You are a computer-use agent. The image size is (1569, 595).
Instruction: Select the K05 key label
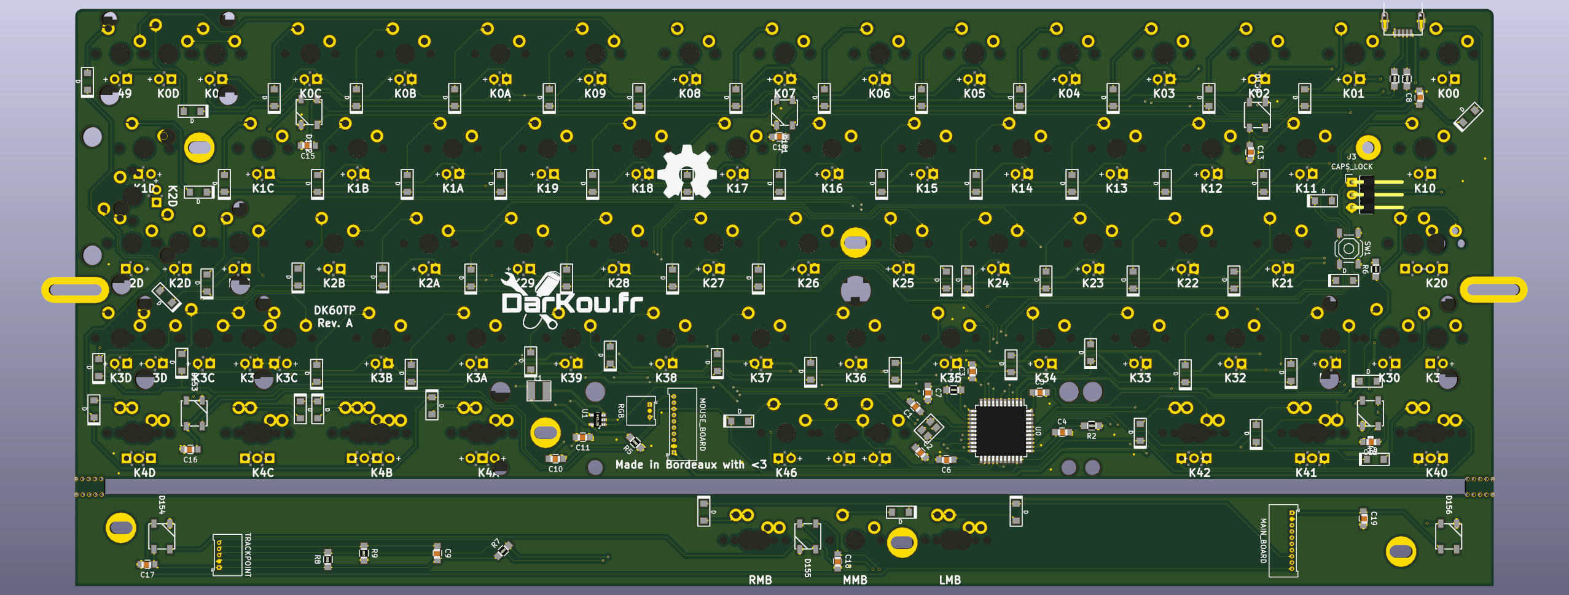point(974,94)
